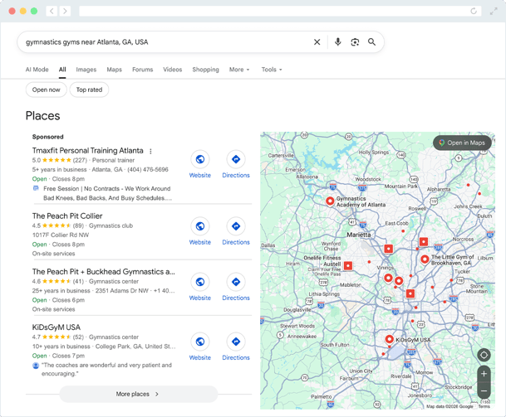
Task: Open the KiDsGyM USA listing title
Action: point(56,327)
